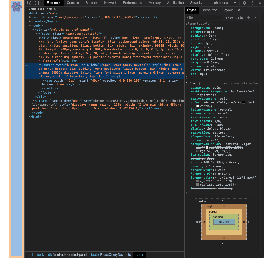Viewport: 264px width, 258px height.
Task: Collapse the footer ReactQueryDevtools node
Action: (x=36, y=34)
